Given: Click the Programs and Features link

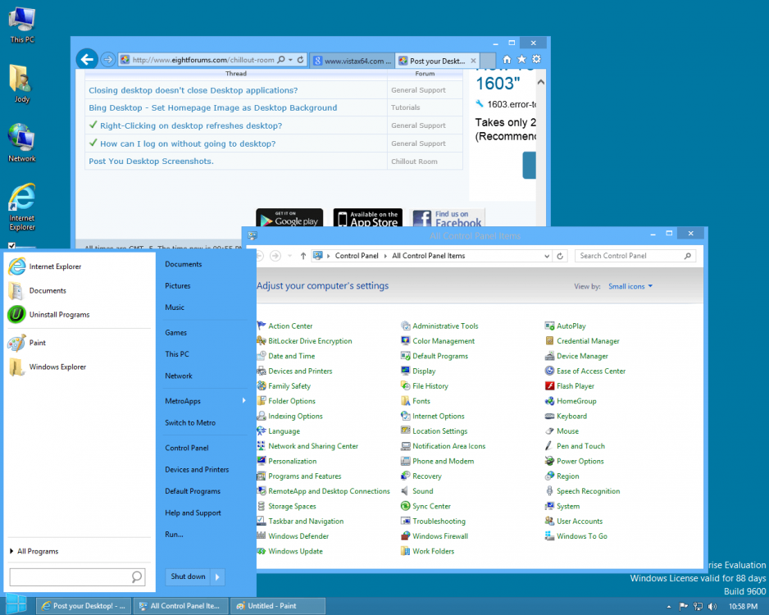Looking at the screenshot, I should point(304,476).
